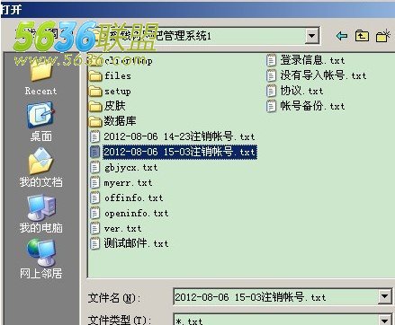The width and height of the screenshot is (395, 325).
Task: Select the 登录信息.txt file
Action: [x=306, y=60]
